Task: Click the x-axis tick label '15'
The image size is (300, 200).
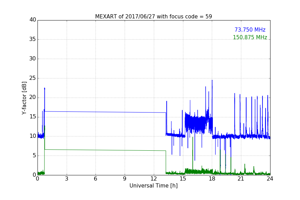Action: point(183,179)
